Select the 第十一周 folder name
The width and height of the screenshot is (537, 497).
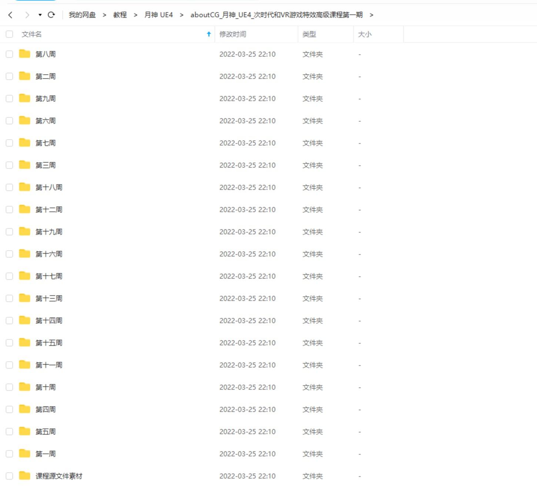(49, 365)
